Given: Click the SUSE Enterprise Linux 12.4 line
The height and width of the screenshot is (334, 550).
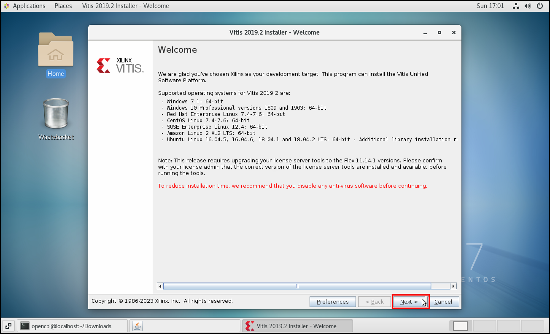Looking at the screenshot, I should coord(214,127).
